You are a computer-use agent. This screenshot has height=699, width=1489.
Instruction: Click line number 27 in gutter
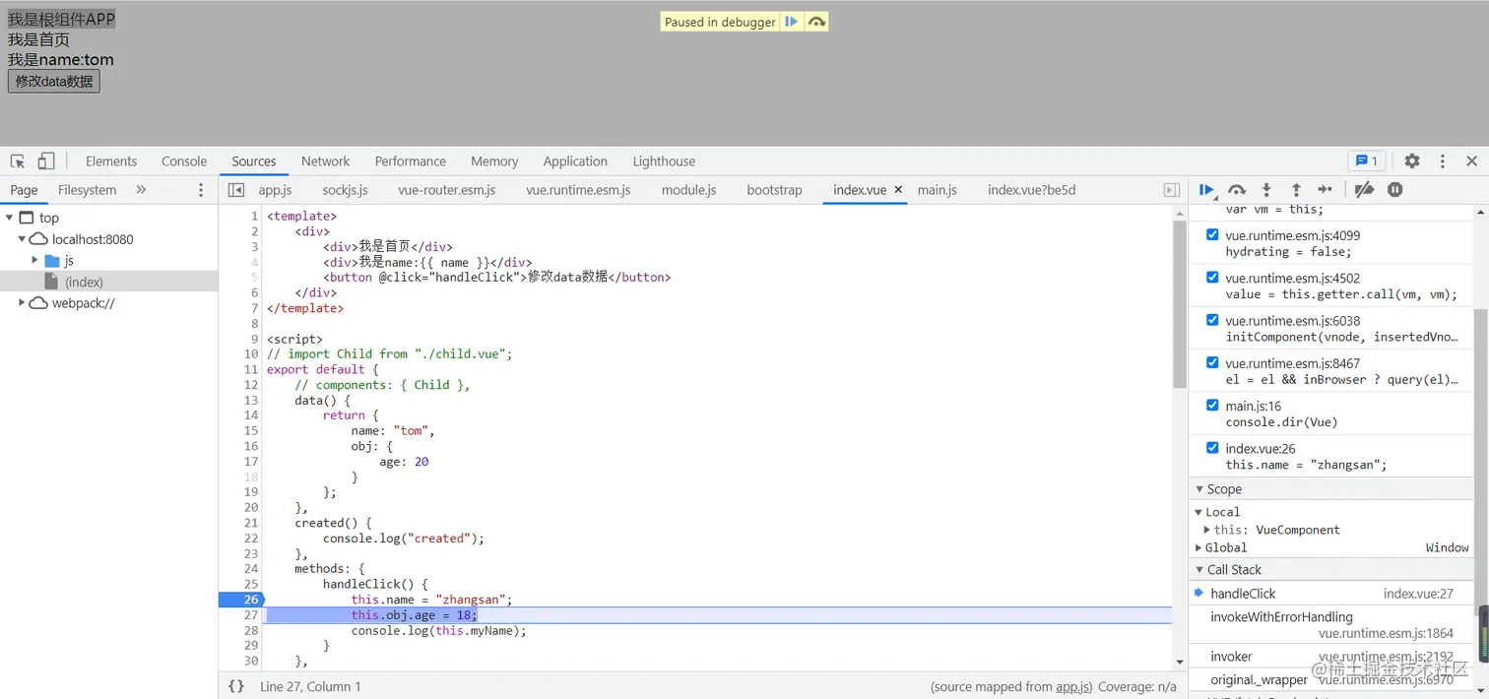coord(251,615)
